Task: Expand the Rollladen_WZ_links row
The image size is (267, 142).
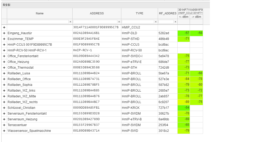Action: pyautogui.click(x=4, y=91)
